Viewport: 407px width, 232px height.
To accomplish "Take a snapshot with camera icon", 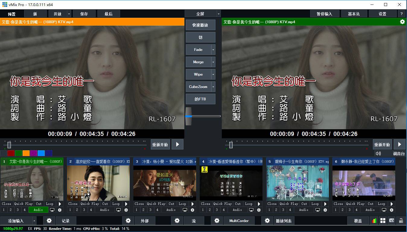I will 392,221.
